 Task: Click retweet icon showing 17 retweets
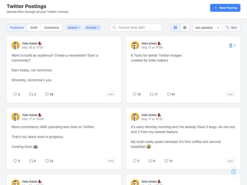(x=152, y=94)
